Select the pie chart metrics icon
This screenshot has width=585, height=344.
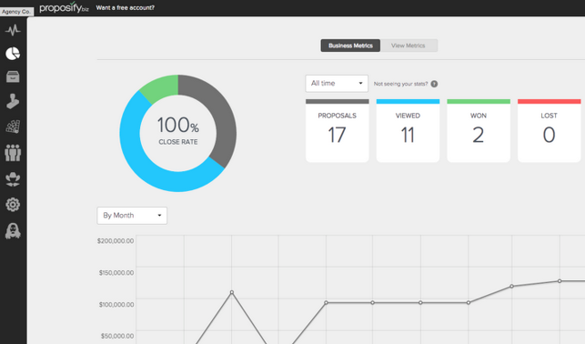[13, 54]
